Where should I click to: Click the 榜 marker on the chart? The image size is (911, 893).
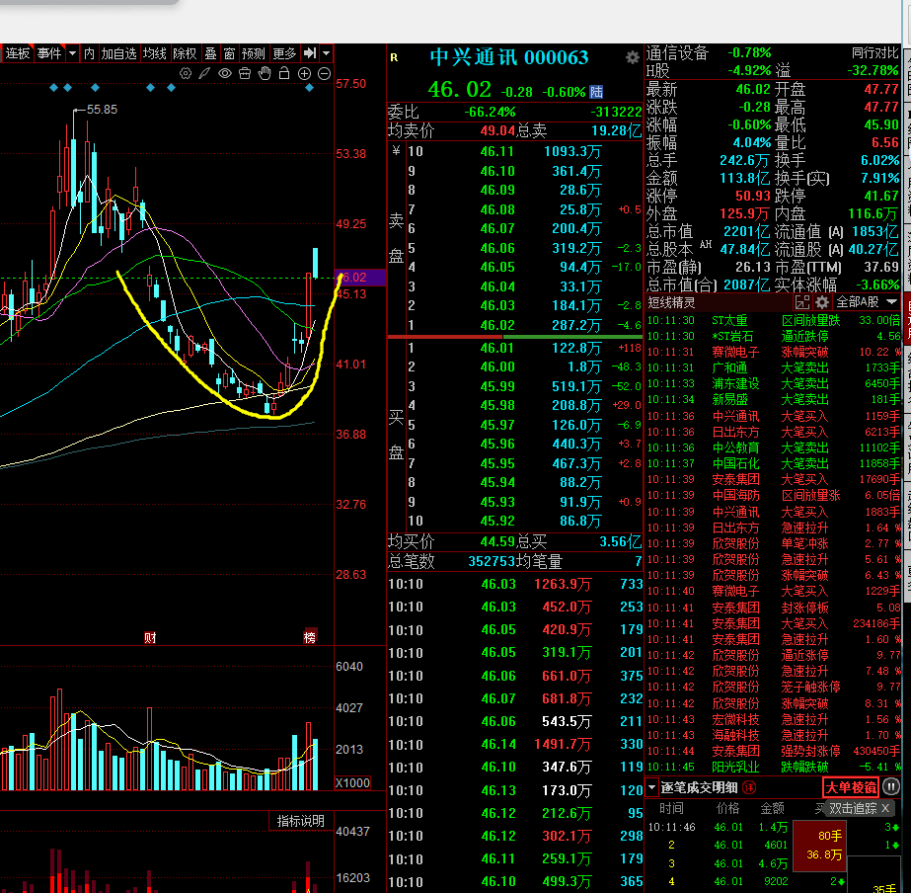(310, 637)
